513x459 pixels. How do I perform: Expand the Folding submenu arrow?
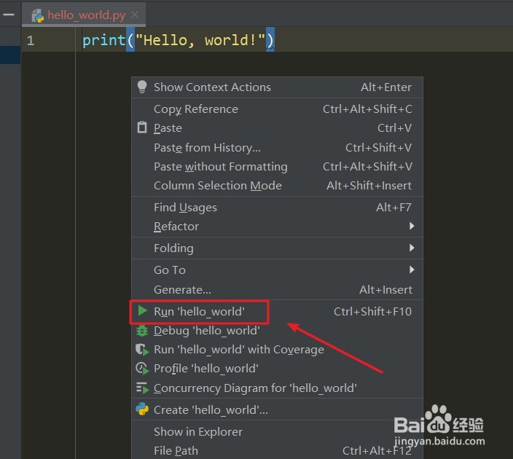coord(412,248)
